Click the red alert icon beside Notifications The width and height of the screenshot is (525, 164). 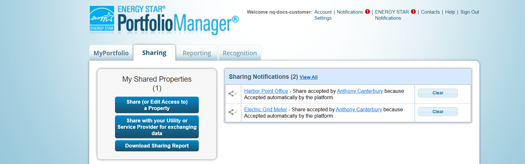point(367,12)
